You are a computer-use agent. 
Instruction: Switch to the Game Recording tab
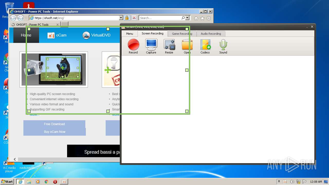pyautogui.click(x=182, y=34)
